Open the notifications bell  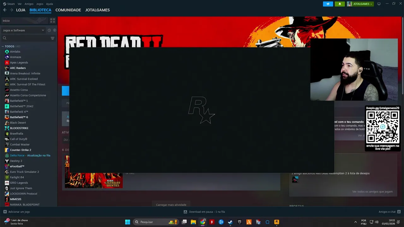click(x=340, y=4)
